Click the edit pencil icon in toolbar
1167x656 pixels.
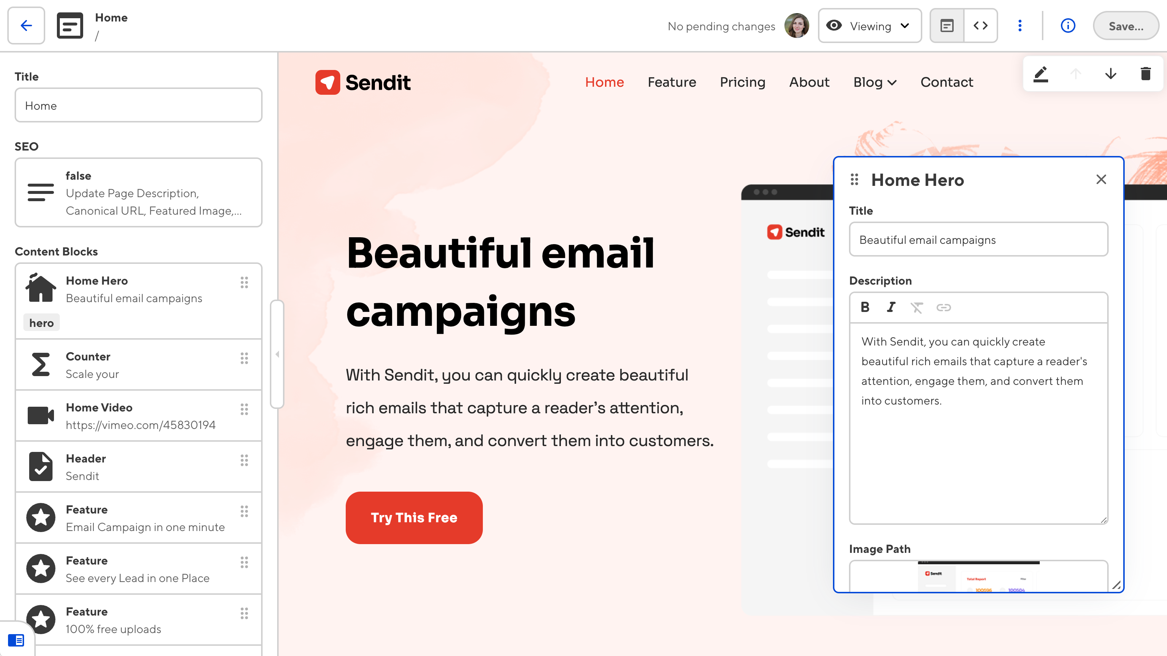tap(1041, 74)
